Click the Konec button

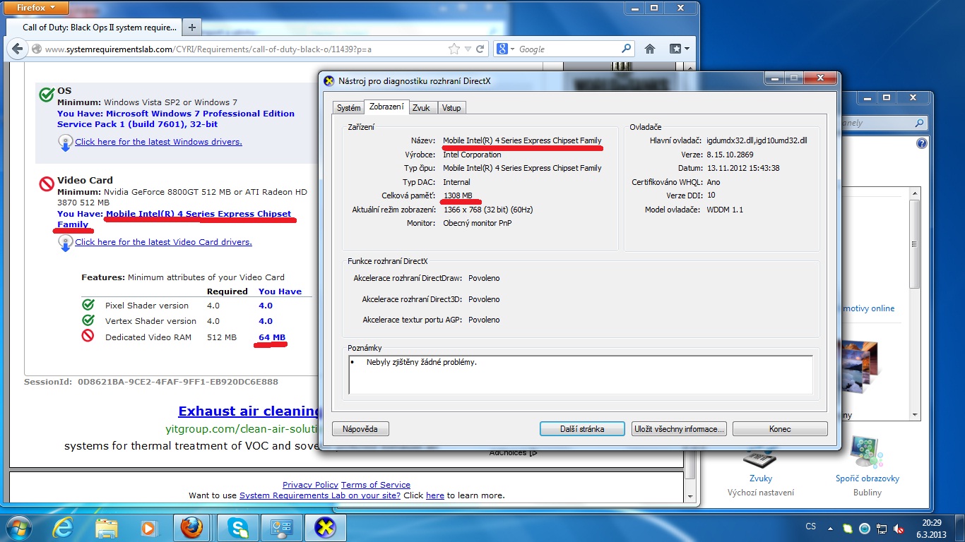tap(780, 429)
